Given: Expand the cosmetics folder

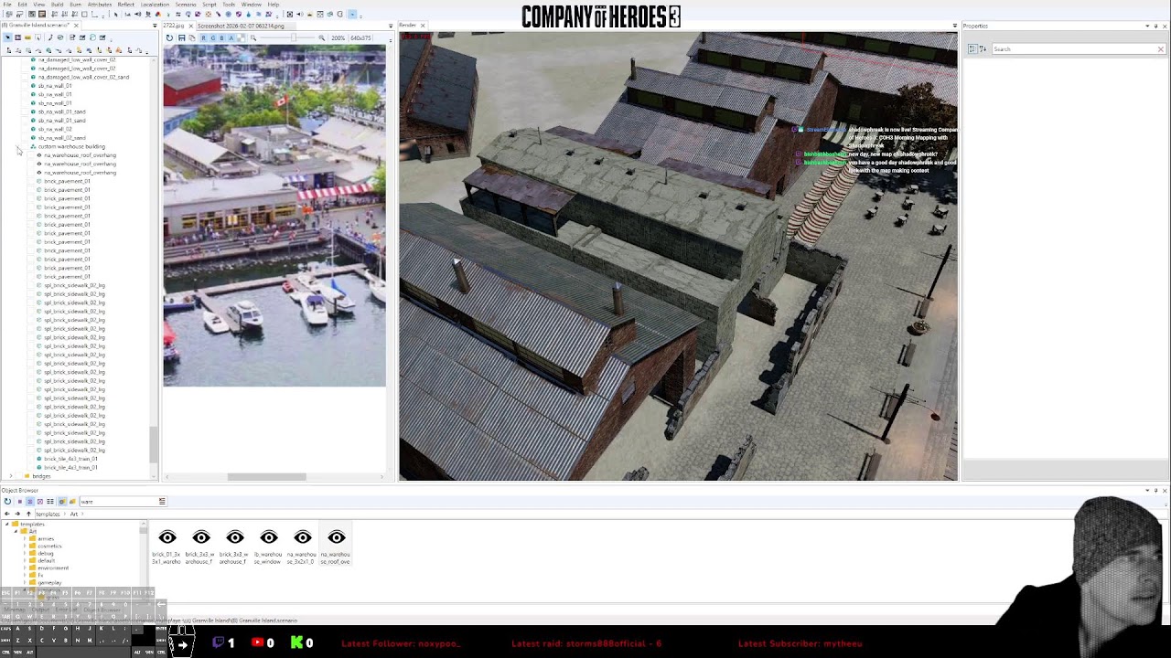Looking at the screenshot, I should (25, 546).
